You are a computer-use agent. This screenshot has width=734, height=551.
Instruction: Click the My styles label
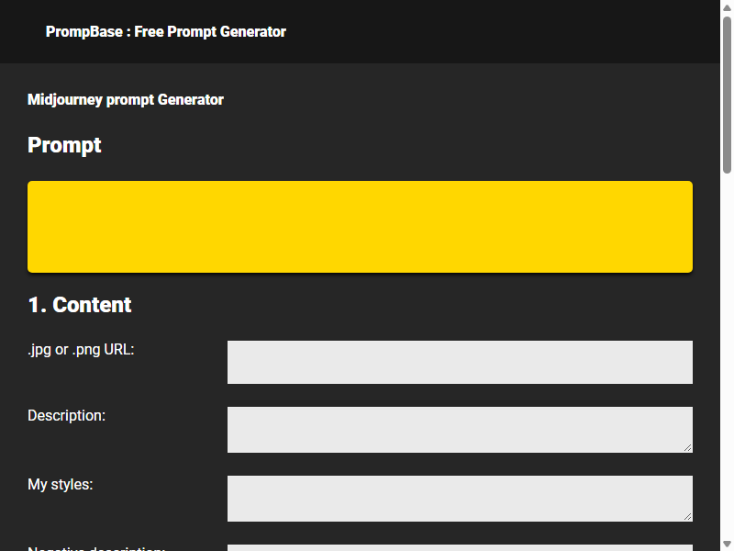(x=61, y=485)
